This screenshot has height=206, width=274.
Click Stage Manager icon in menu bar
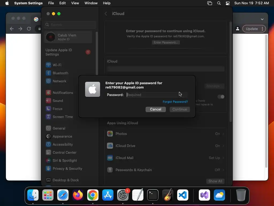tap(210, 3)
